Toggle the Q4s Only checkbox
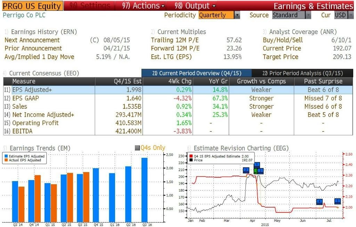The image size is (356, 227). pyautogui.click(x=137, y=148)
